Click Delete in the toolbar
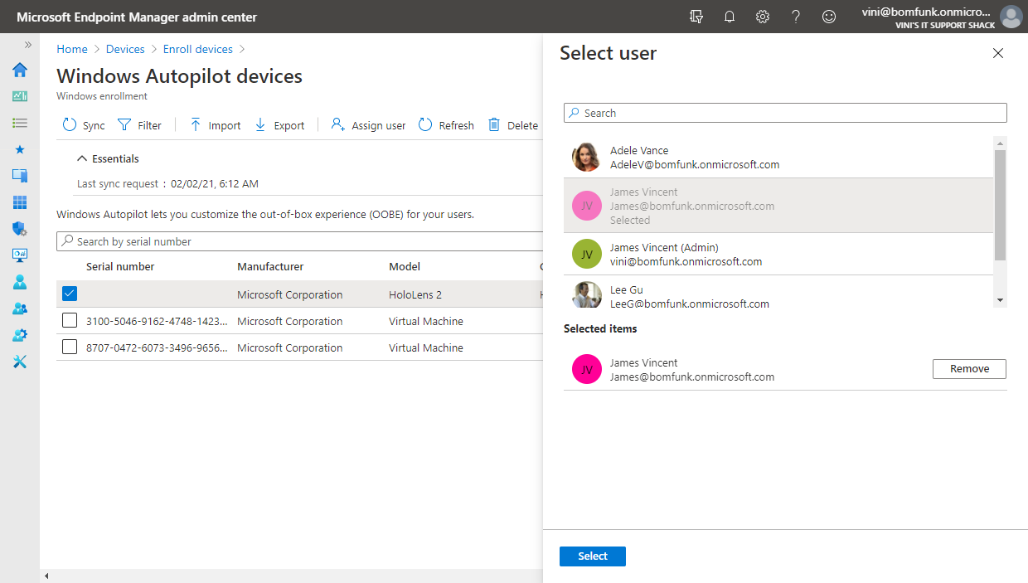Viewport: 1028px width, 583px height. pos(513,125)
